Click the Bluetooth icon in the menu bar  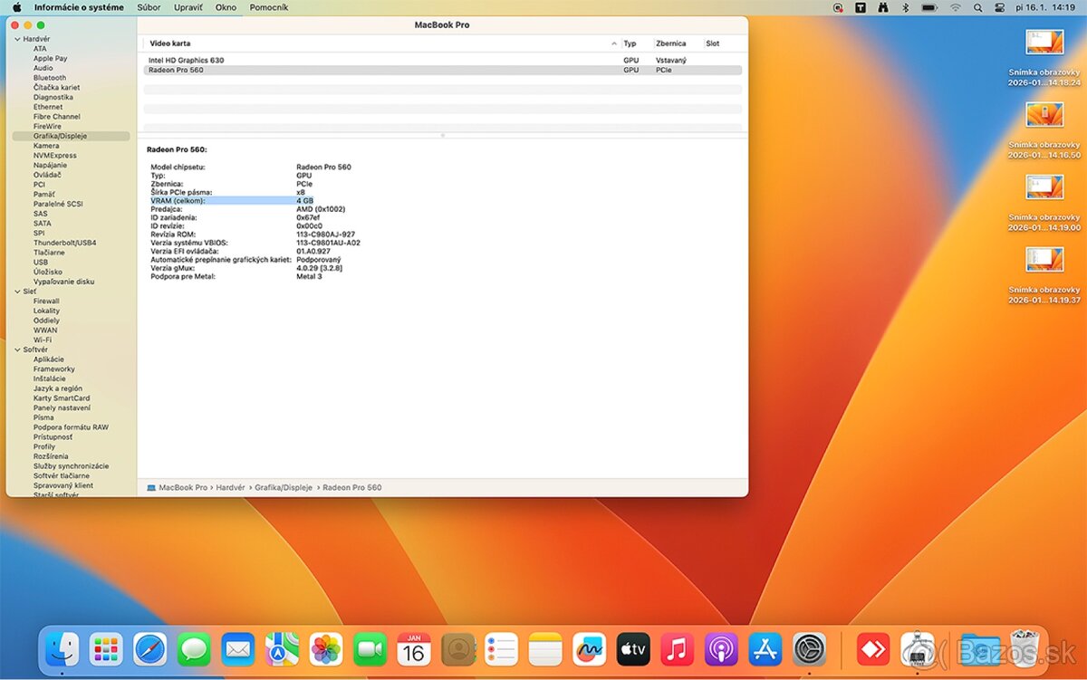coord(905,7)
